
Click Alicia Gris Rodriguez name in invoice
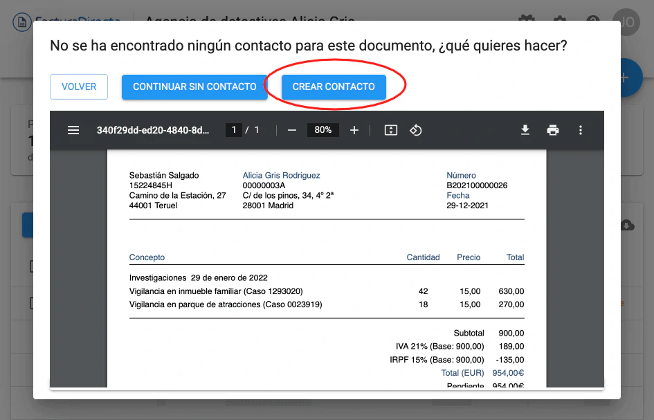(x=281, y=176)
